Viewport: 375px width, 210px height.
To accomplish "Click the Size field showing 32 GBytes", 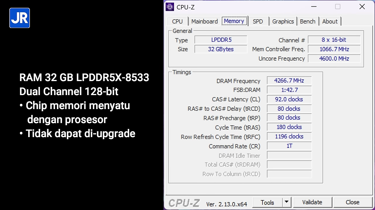I will coord(221,49).
